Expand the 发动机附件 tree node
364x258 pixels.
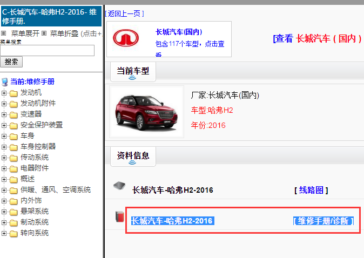(4, 104)
